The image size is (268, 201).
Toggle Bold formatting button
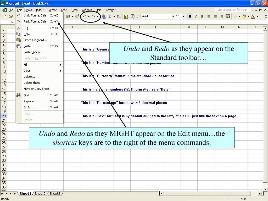(x=190, y=16)
